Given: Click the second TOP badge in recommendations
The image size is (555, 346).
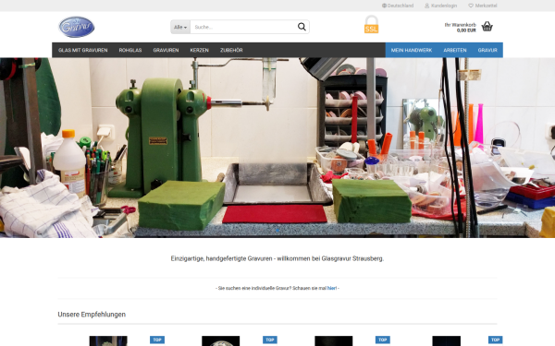Looking at the screenshot, I should (270, 340).
